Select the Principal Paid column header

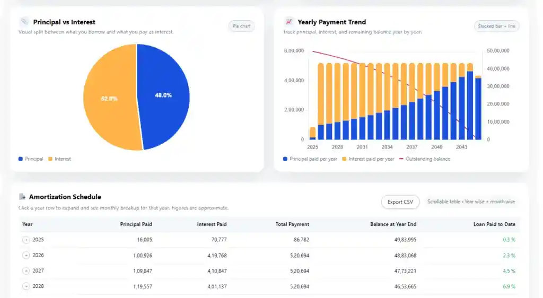point(136,224)
